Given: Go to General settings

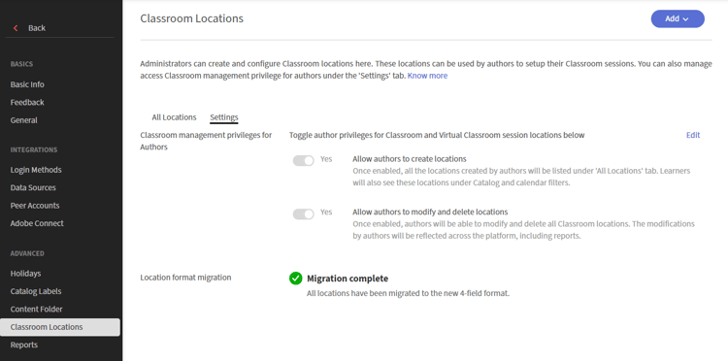Looking at the screenshot, I should coord(23,120).
